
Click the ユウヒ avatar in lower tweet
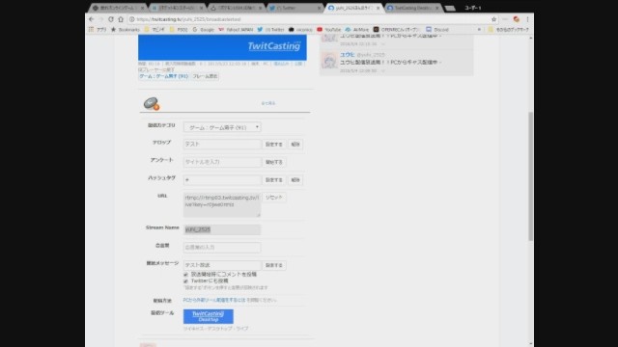coord(329,62)
